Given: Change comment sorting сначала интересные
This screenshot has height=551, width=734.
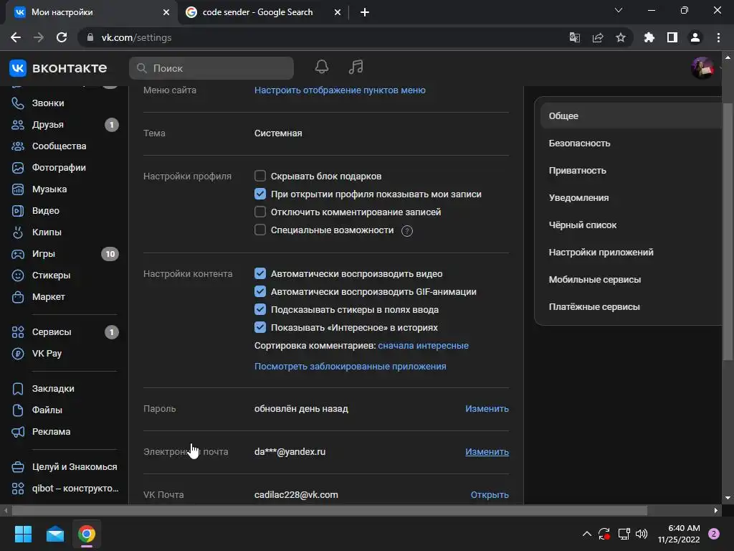Looking at the screenshot, I should click(423, 346).
